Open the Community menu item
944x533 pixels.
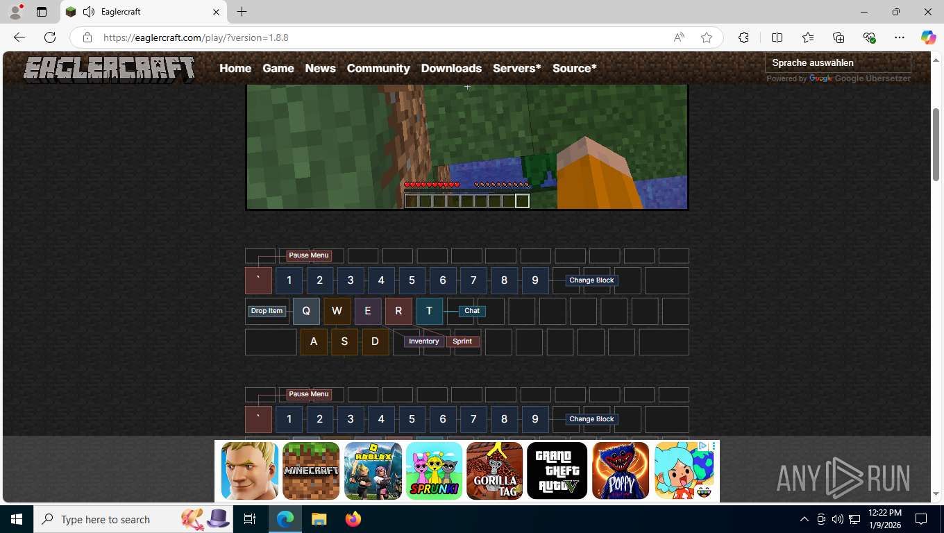(x=378, y=68)
